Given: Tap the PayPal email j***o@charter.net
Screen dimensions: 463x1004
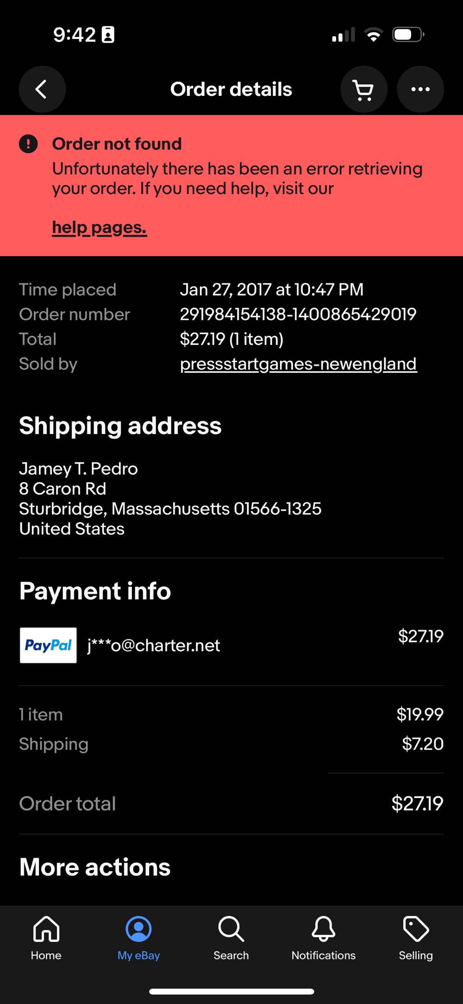Looking at the screenshot, I should 154,646.
